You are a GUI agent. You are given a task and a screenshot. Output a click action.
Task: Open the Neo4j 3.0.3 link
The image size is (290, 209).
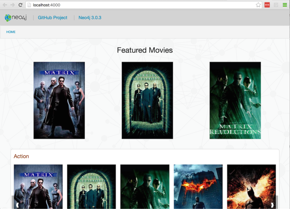[90, 18]
